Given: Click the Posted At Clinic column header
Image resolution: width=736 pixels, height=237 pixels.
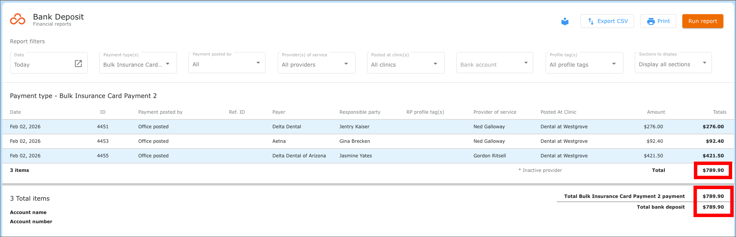Looking at the screenshot, I should 558,112.
